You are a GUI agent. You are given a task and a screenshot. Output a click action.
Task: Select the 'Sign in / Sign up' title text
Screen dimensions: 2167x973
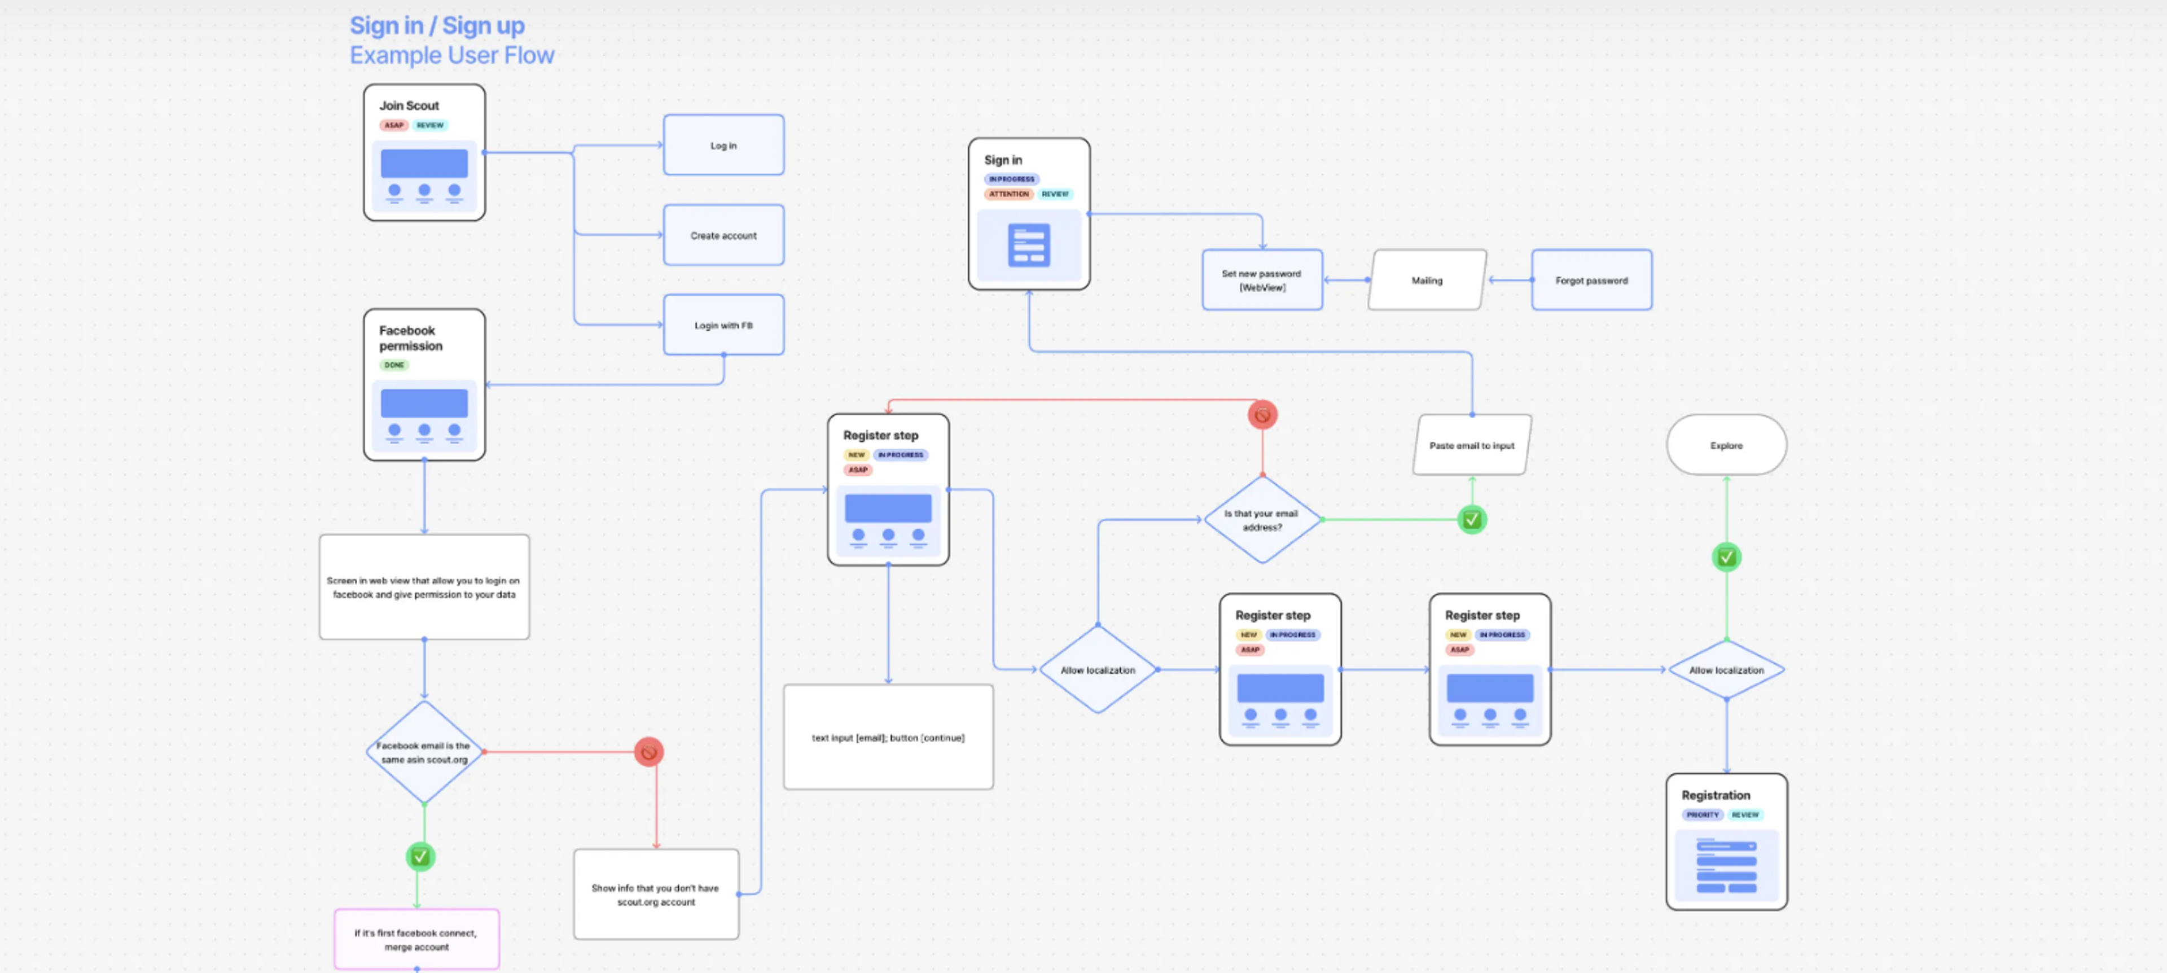(437, 25)
